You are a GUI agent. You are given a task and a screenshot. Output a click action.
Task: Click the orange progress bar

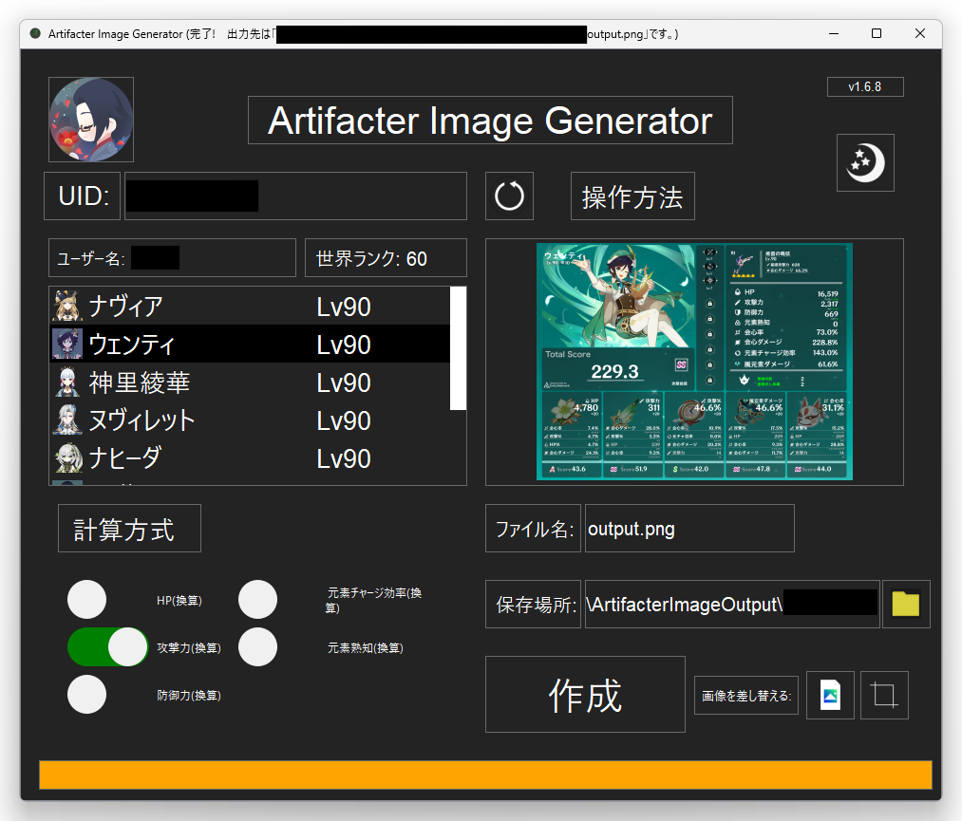[486, 774]
